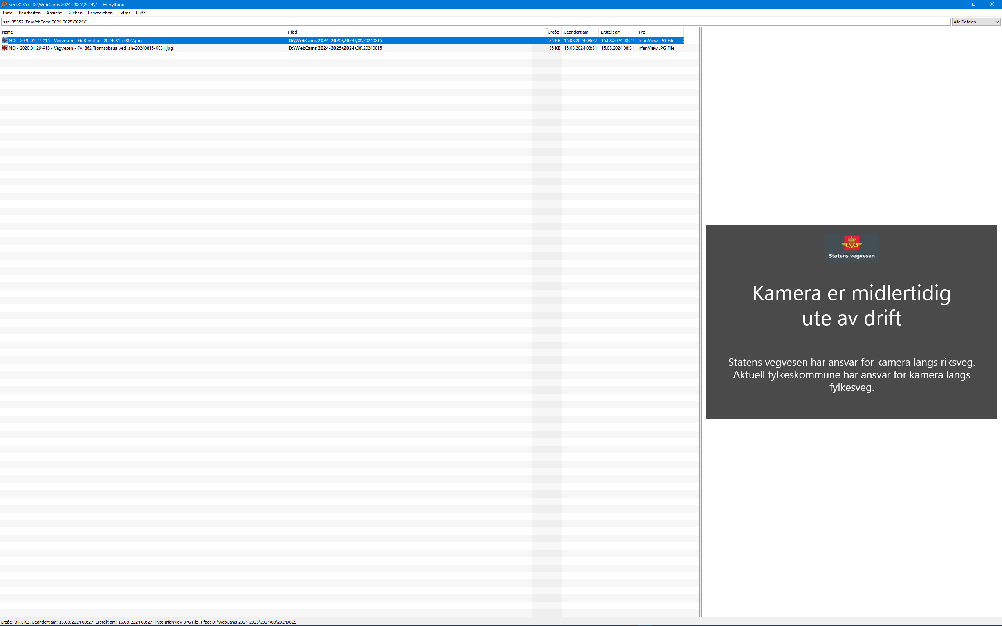1002x626 pixels.
Task: Open the Datei menu
Action: pos(8,13)
